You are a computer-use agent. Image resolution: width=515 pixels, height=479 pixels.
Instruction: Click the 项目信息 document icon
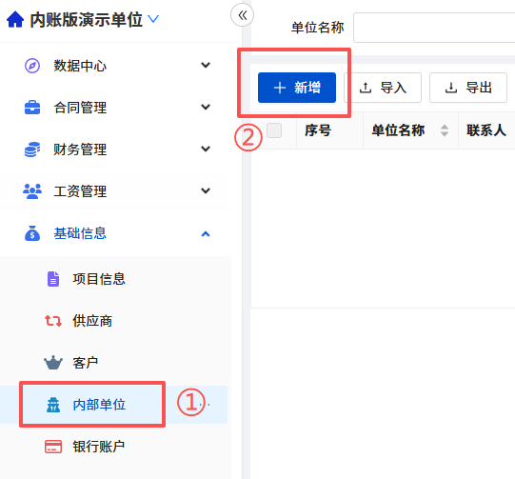53,279
